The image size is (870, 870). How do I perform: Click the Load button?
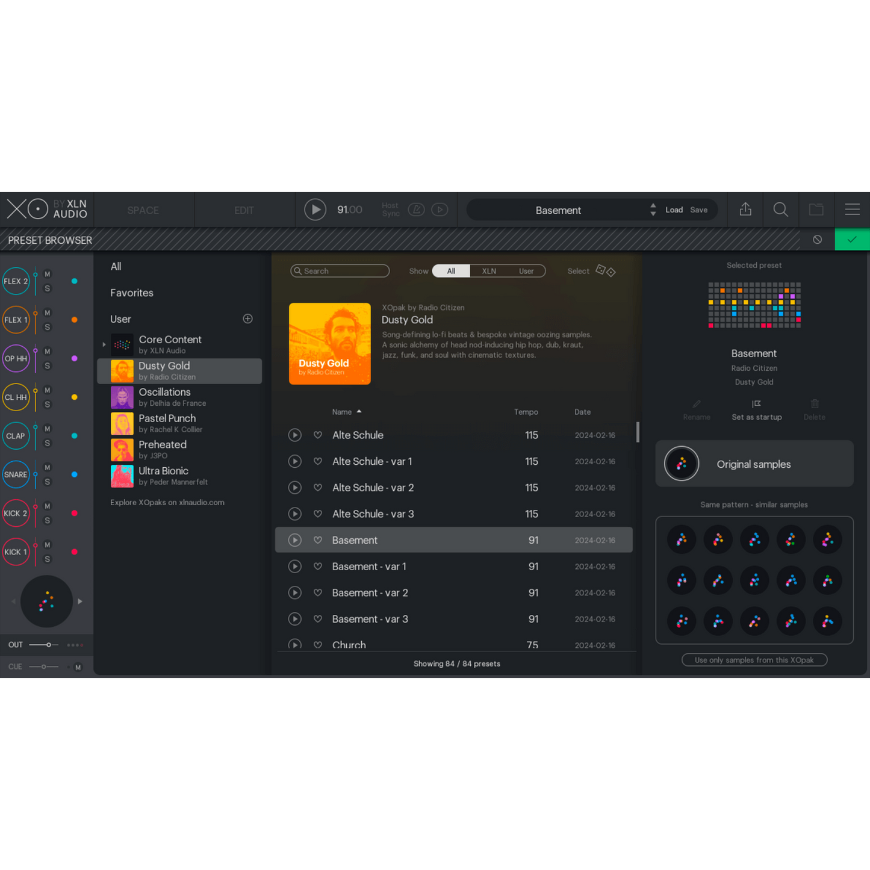tap(674, 210)
